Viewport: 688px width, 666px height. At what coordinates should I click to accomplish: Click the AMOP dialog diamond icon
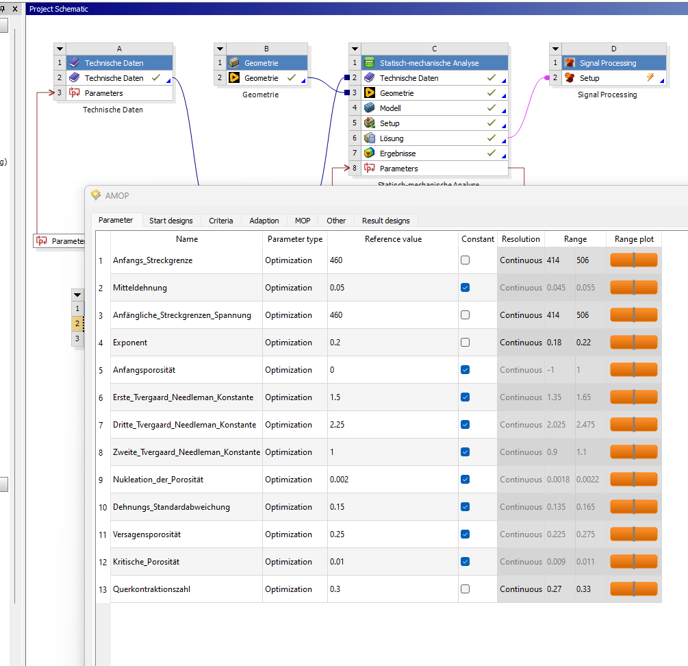click(96, 195)
